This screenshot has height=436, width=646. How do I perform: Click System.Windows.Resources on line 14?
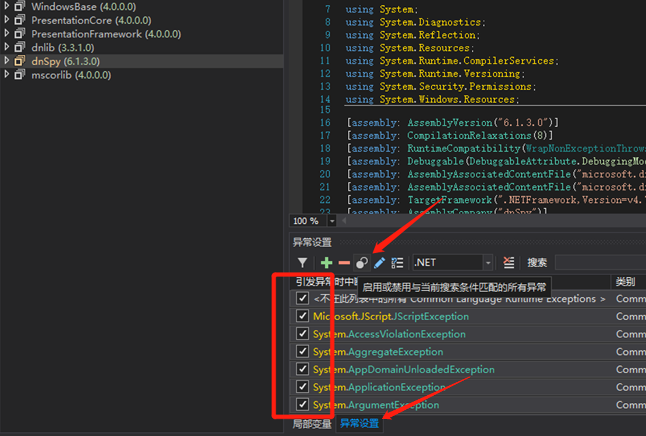(447, 99)
